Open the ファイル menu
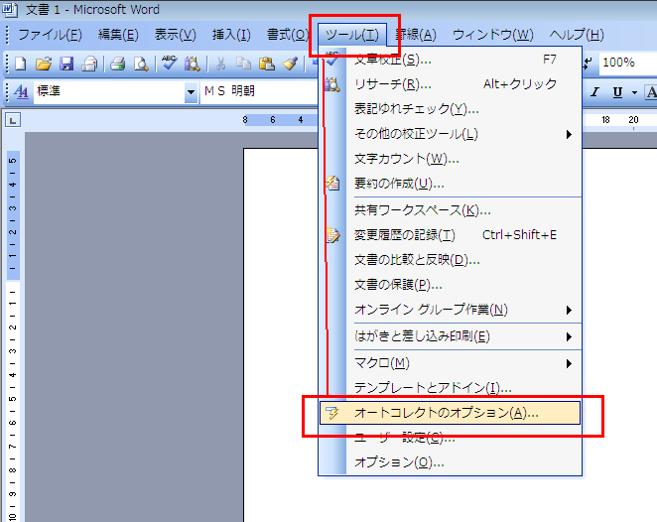This screenshot has height=522, width=657. [50, 35]
